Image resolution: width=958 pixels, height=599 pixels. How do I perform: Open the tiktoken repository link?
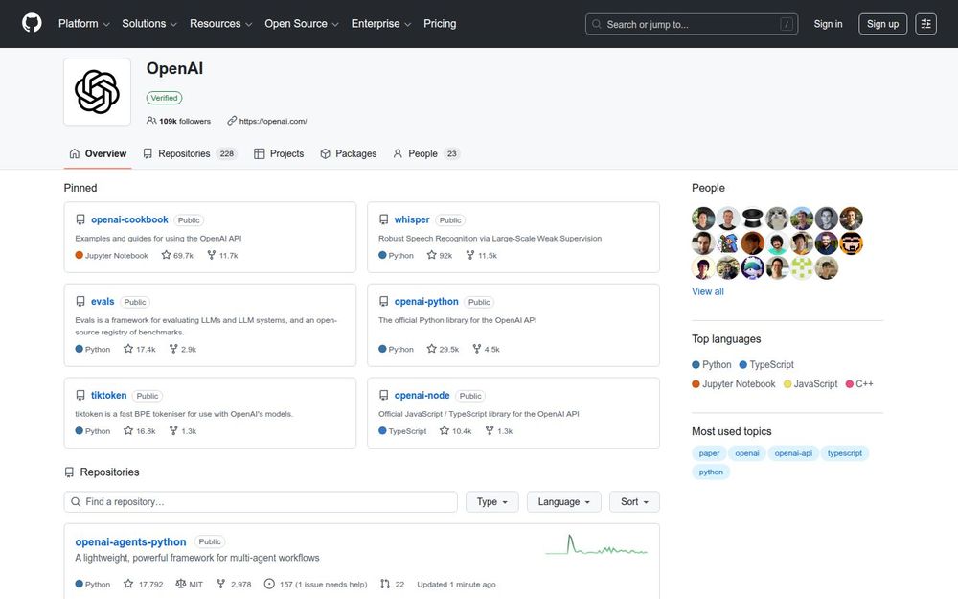109,396
